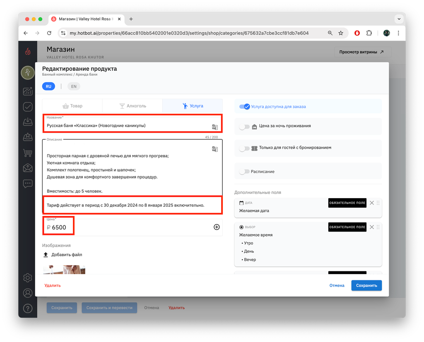The height and width of the screenshot is (342, 424).
Task: Open the analytics chart icon in sidebar
Action: (x=28, y=91)
